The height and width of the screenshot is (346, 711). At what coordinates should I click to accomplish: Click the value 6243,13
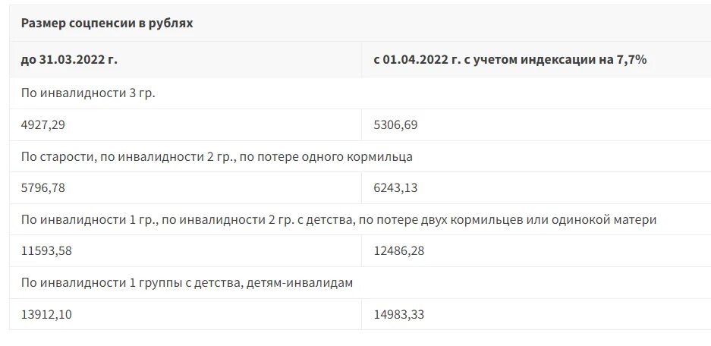click(x=395, y=187)
